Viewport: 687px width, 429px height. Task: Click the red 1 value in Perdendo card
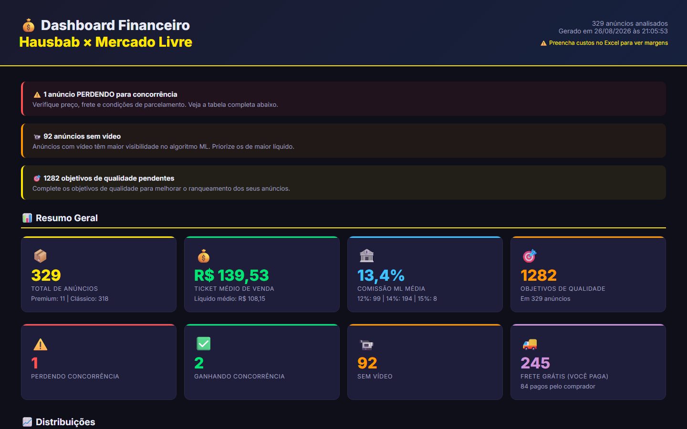click(34, 363)
